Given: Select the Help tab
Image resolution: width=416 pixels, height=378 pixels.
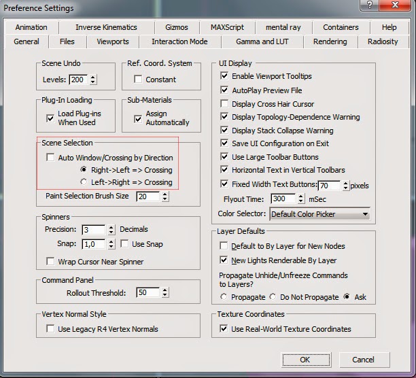Looking at the screenshot, I should pyautogui.click(x=389, y=27).
